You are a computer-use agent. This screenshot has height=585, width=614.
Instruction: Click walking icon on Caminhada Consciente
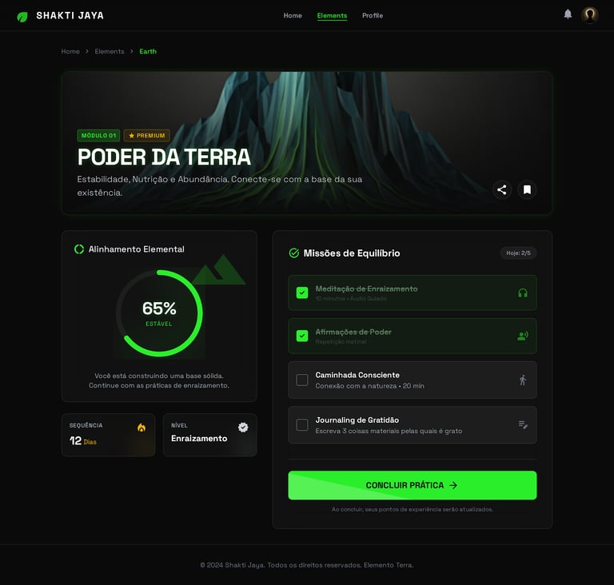tap(523, 380)
